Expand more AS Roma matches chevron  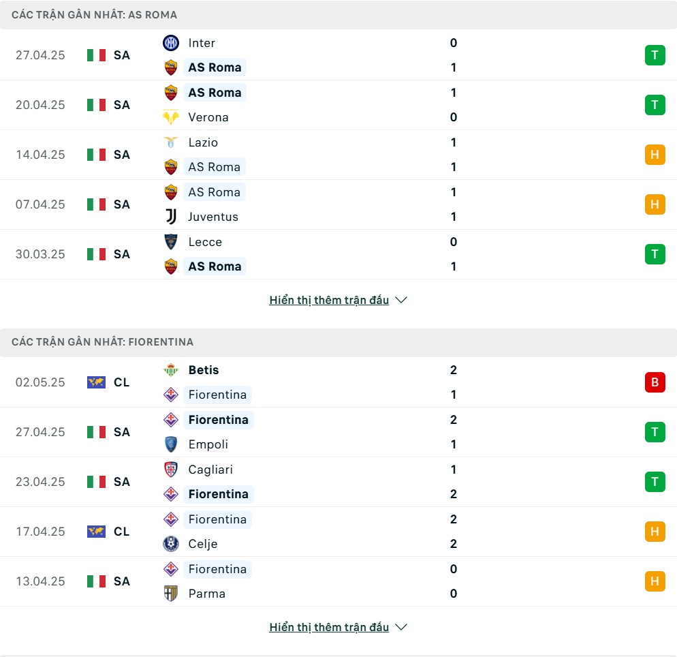pyautogui.click(x=401, y=300)
